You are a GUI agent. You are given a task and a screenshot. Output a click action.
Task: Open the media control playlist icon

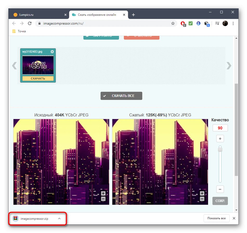point(217,23)
